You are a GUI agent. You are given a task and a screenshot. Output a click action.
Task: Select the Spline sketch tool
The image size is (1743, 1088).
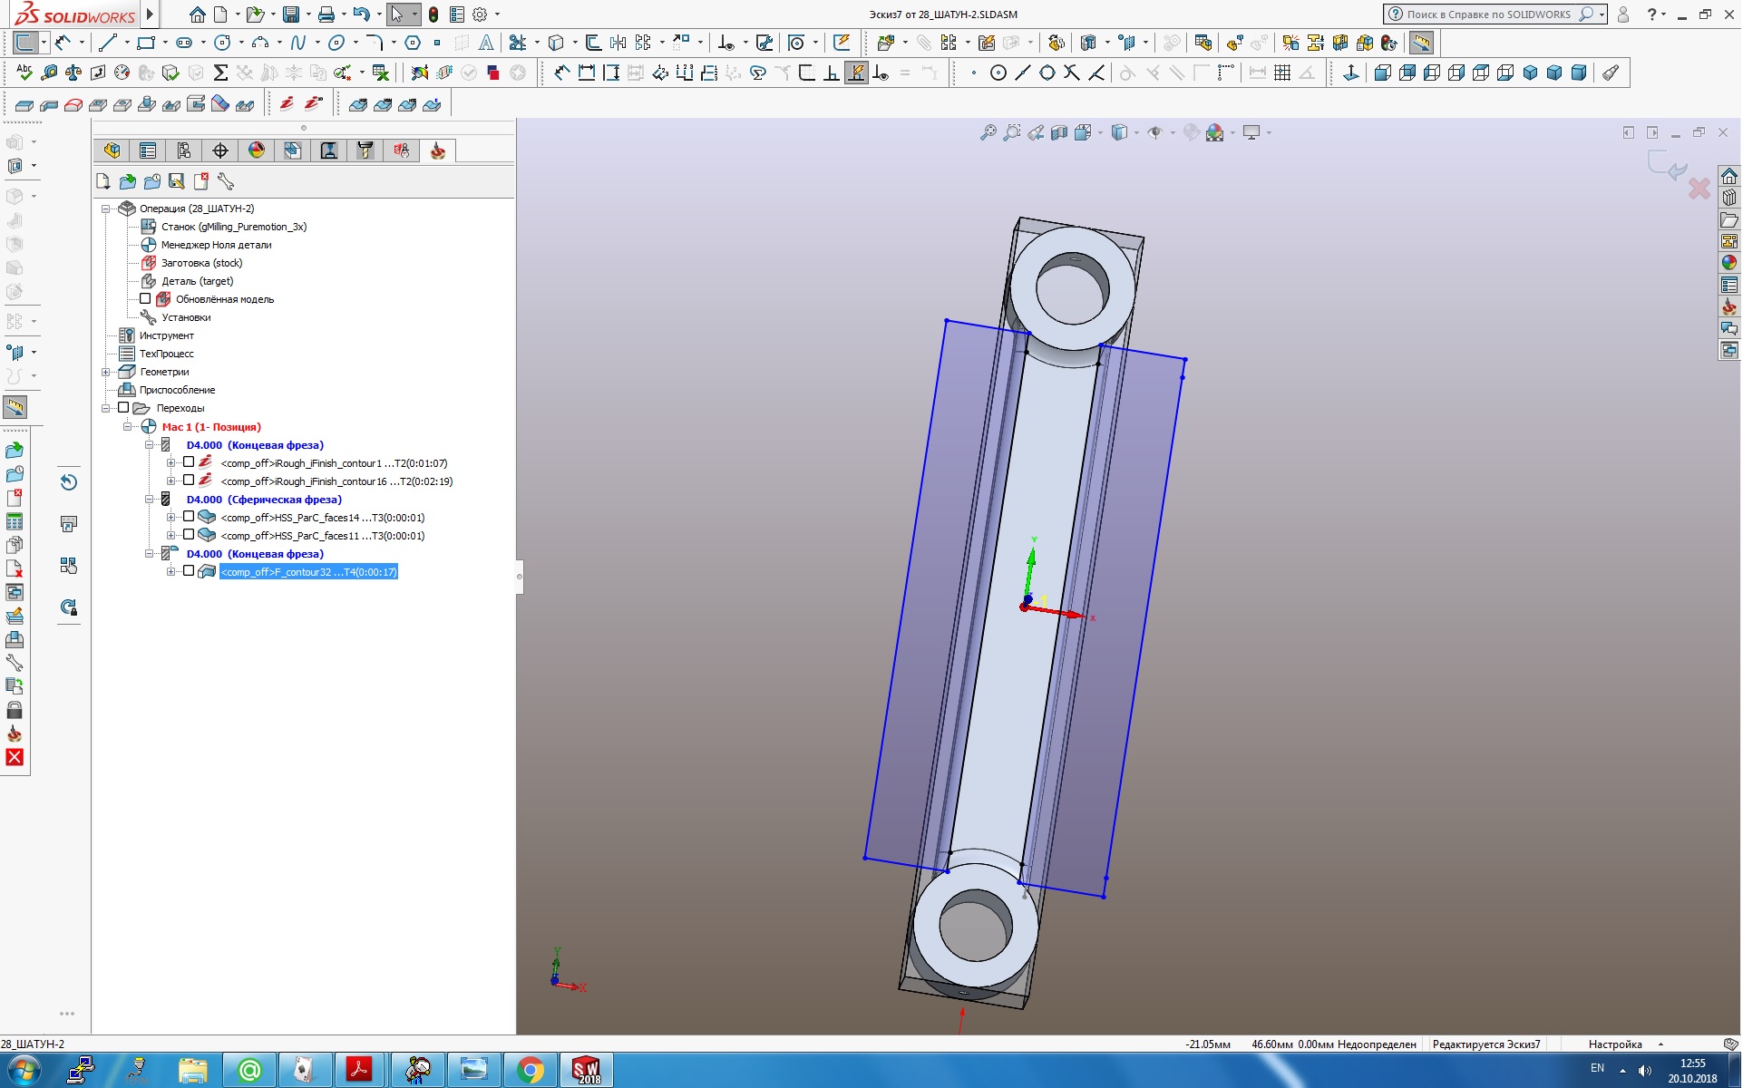pyautogui.click(x=298, y=43)
